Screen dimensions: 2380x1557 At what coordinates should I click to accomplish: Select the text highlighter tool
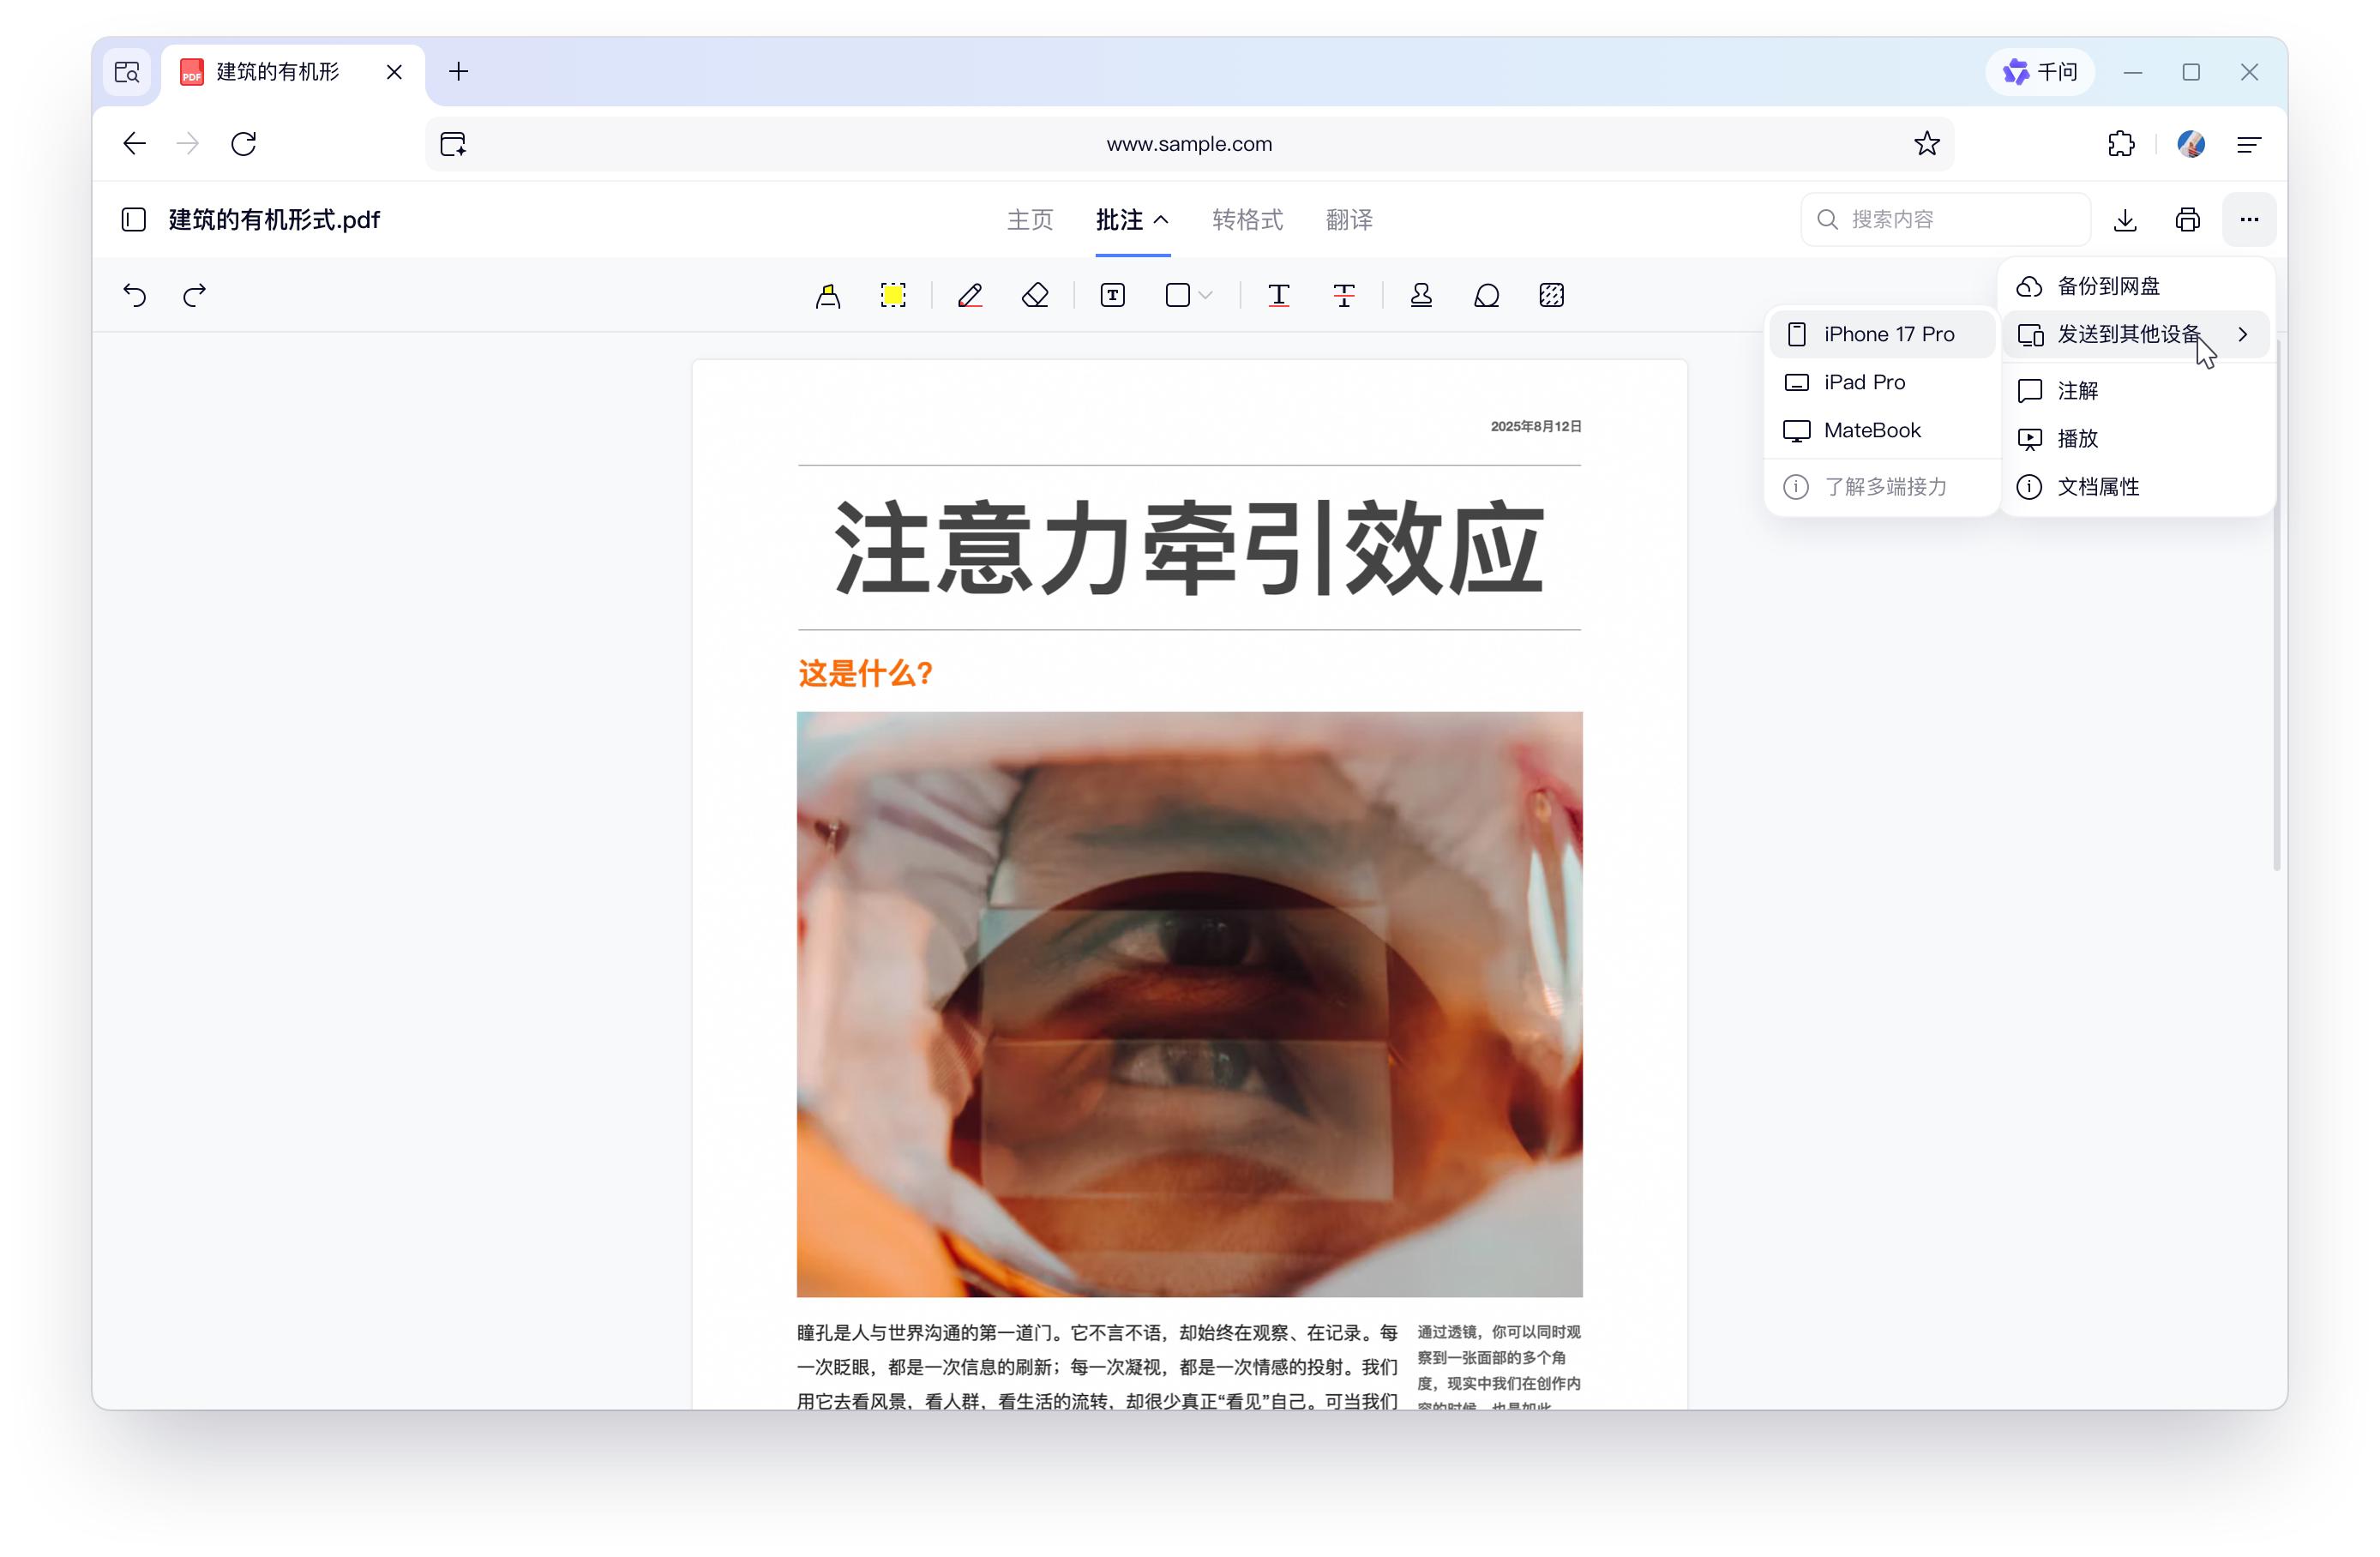(828, 295)
